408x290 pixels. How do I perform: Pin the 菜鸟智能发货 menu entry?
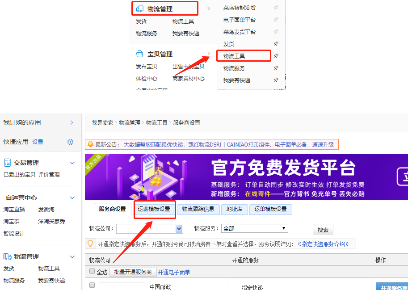click(x=276, y=8)
